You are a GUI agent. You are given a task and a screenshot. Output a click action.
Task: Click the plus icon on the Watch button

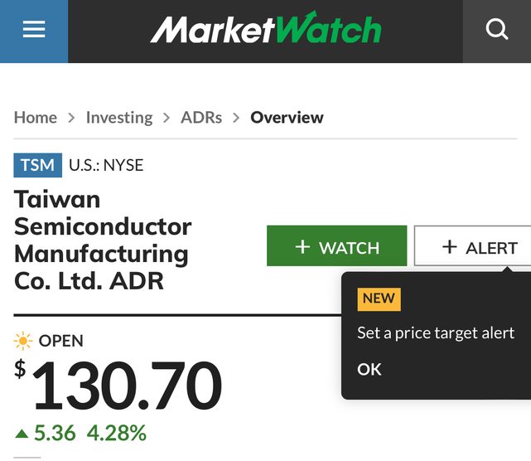302,246
